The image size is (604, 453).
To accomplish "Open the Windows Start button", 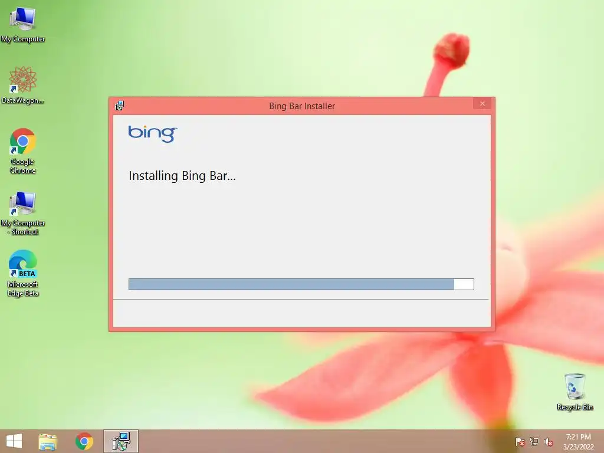I will coord(14,441).
